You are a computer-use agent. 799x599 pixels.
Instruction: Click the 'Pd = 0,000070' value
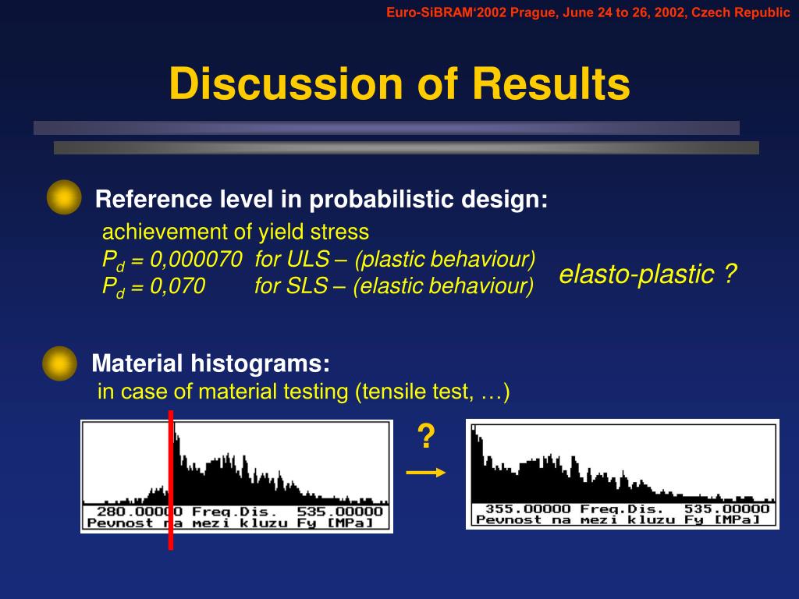(172, 261)
